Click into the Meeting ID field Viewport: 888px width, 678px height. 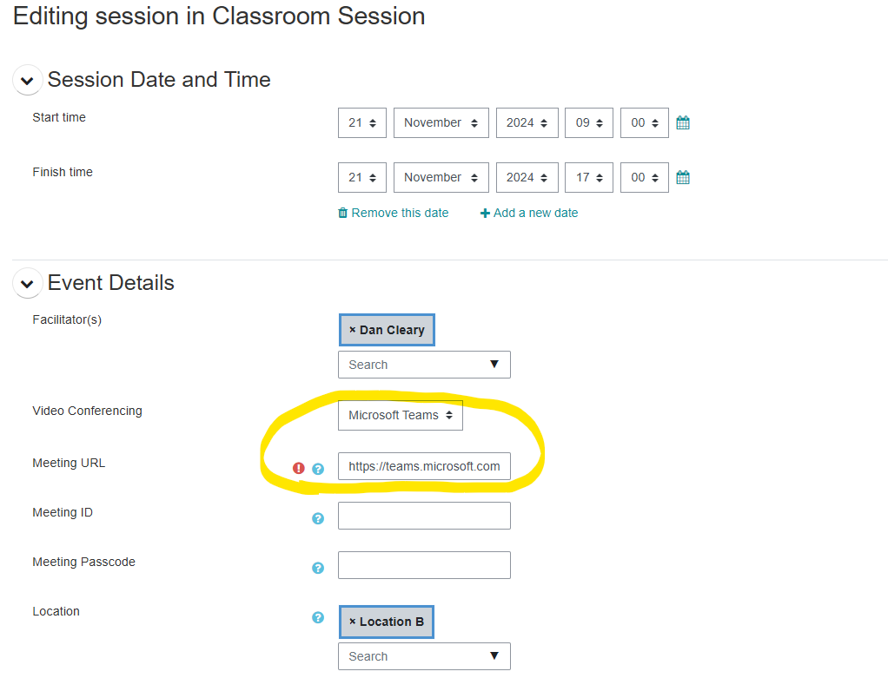coord(424,516)
